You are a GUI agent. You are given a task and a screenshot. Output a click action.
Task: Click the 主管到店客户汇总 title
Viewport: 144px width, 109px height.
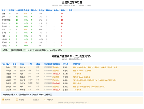click(x=72, y=3)
